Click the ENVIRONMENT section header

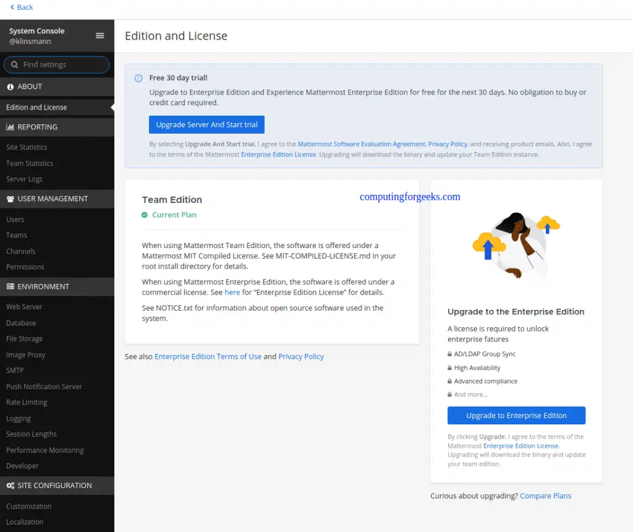(x=57, y=287)
